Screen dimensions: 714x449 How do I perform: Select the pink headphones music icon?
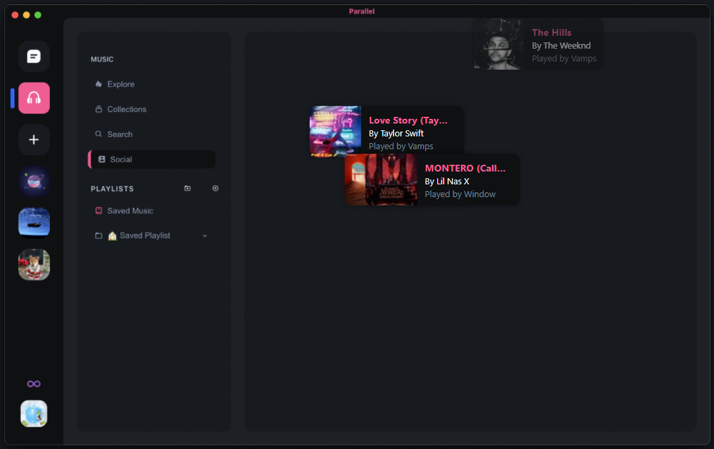click(x=34, y=98)
